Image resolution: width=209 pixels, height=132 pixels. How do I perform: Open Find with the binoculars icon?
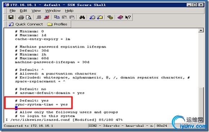tap(82, 17)
